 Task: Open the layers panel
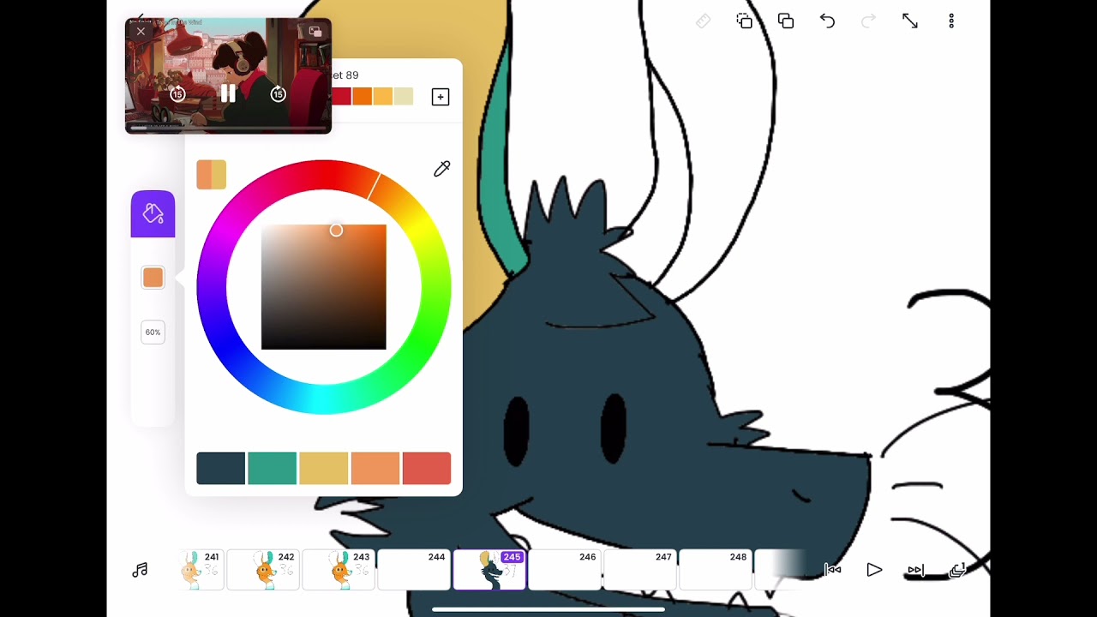coord(957,570)
